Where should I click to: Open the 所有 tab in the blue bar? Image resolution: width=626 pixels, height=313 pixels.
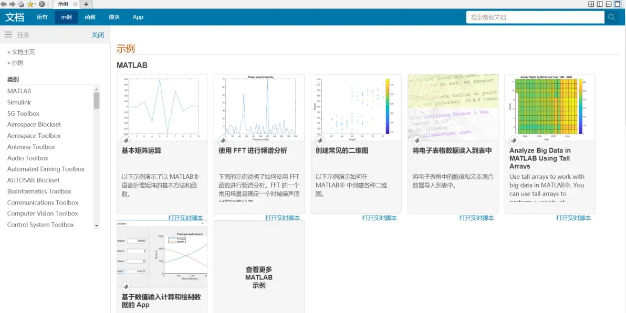42,17
